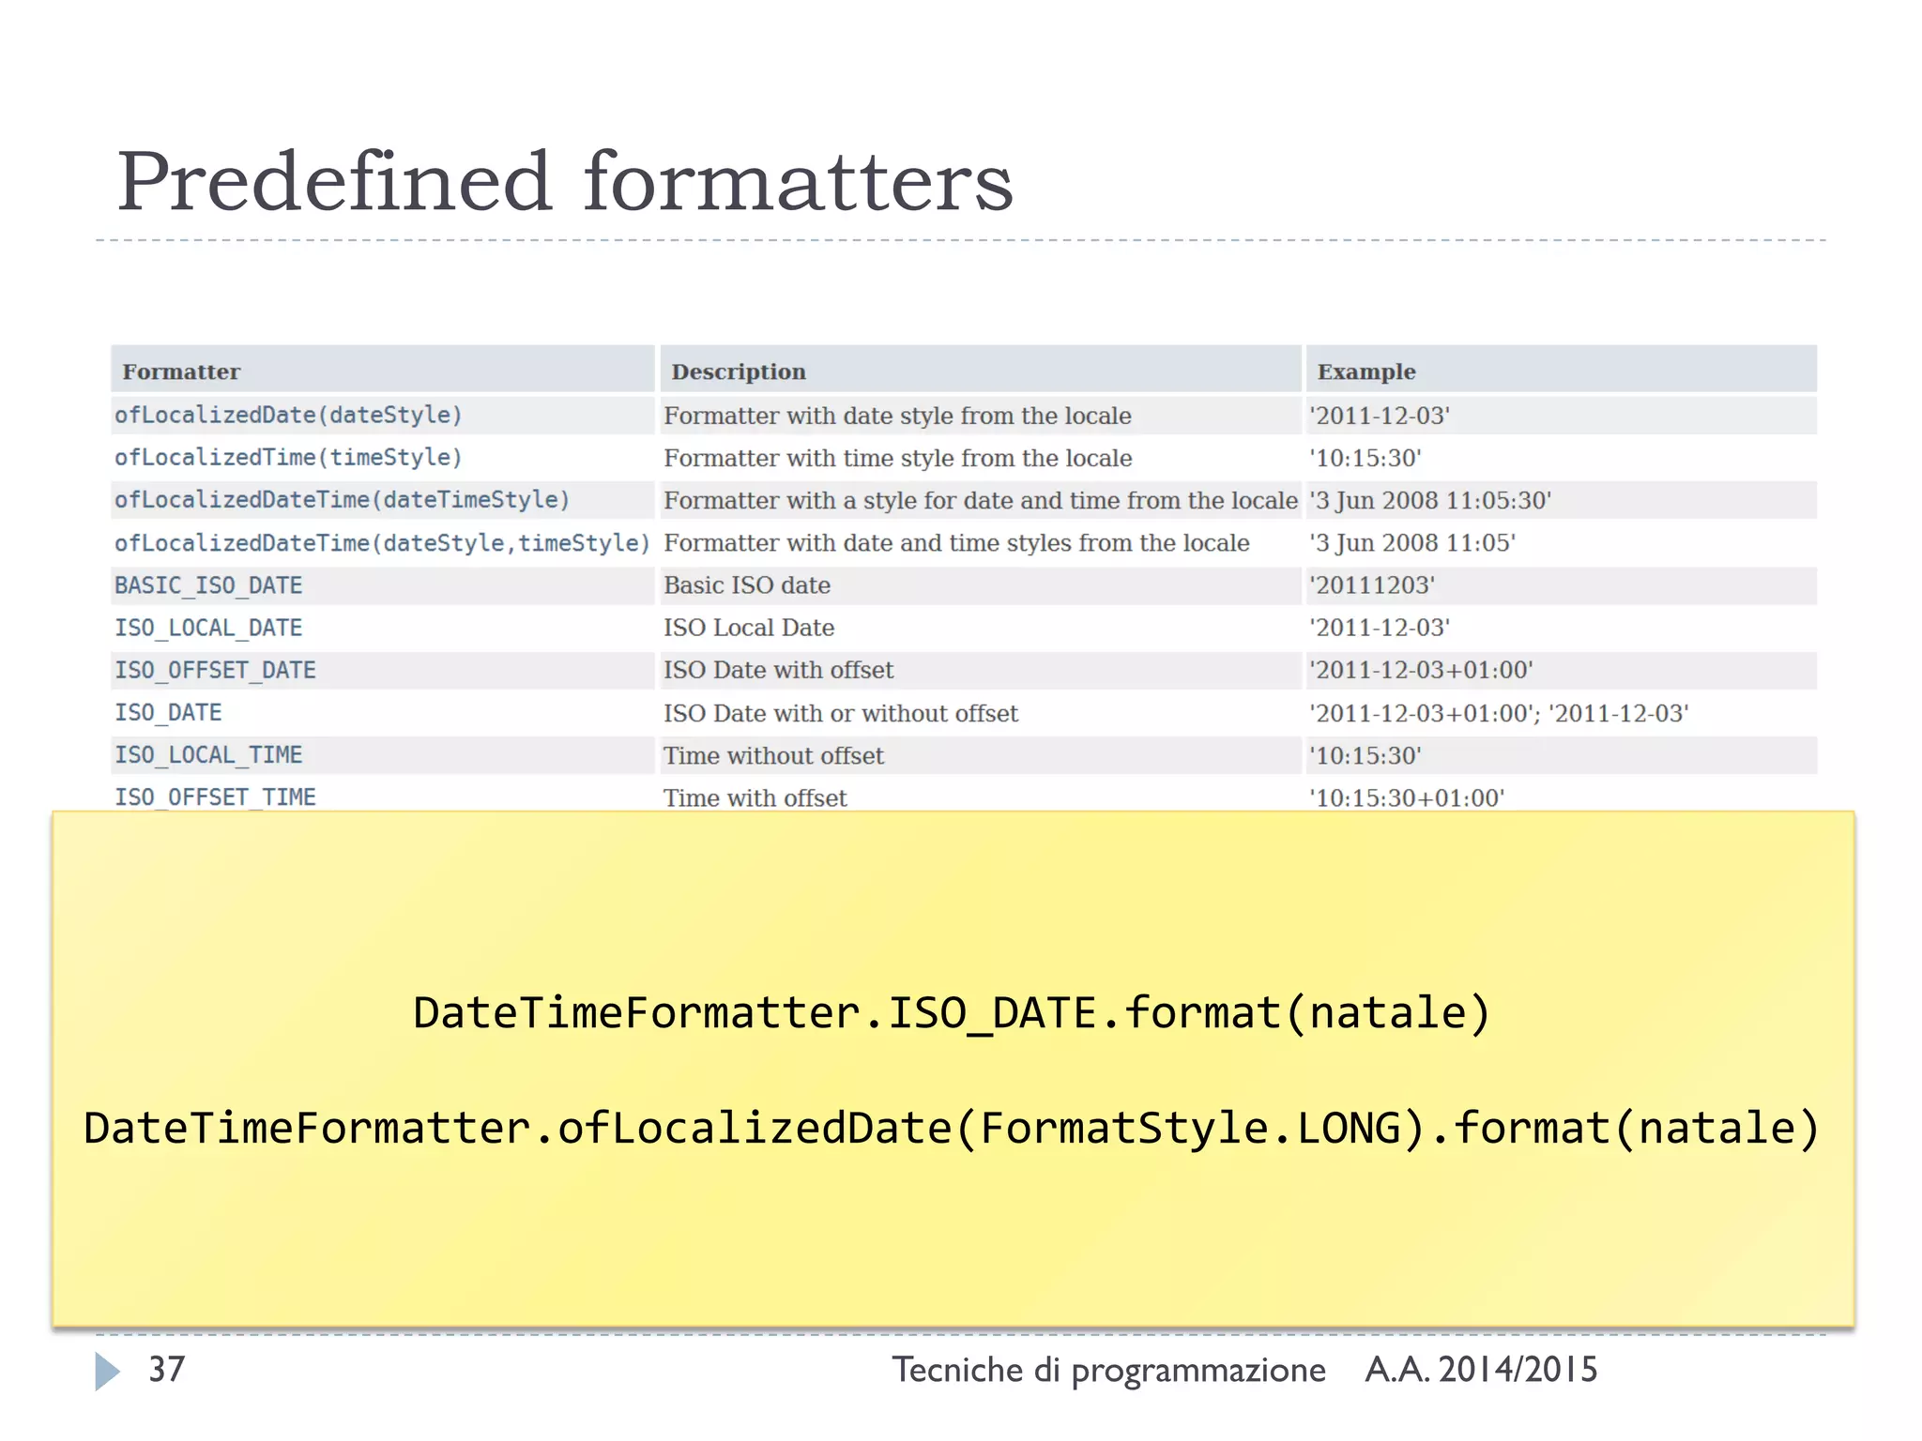
Task: Click the 'ISO Date with offset' description
Action: point(778,670)
